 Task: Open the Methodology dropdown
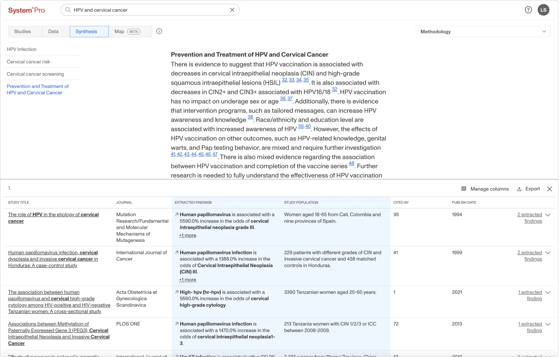pyautogui.click(x=483, y=31)
